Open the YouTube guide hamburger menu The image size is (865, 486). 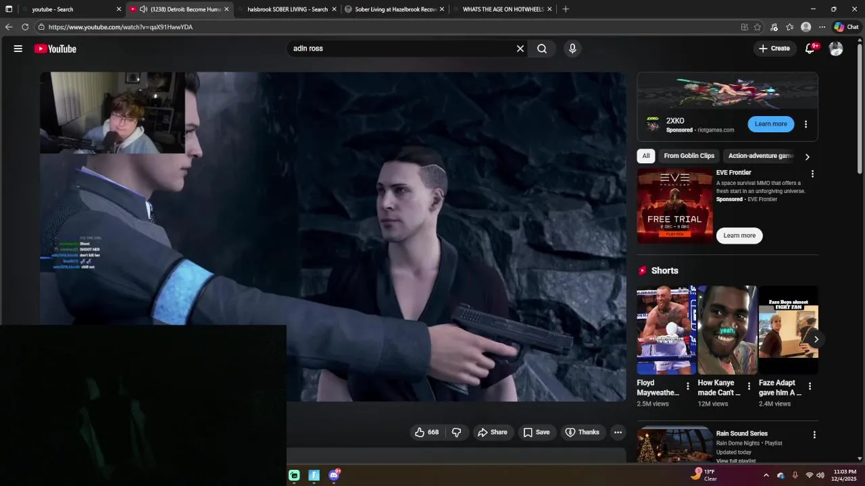(18, 49)
